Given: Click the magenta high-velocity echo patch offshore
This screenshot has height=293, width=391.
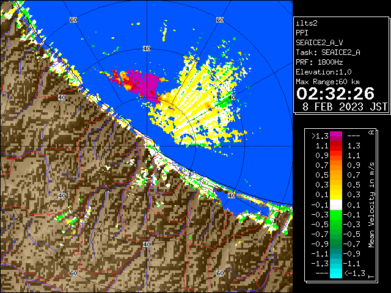Looking at the screenshot, I should coord(146,84).
